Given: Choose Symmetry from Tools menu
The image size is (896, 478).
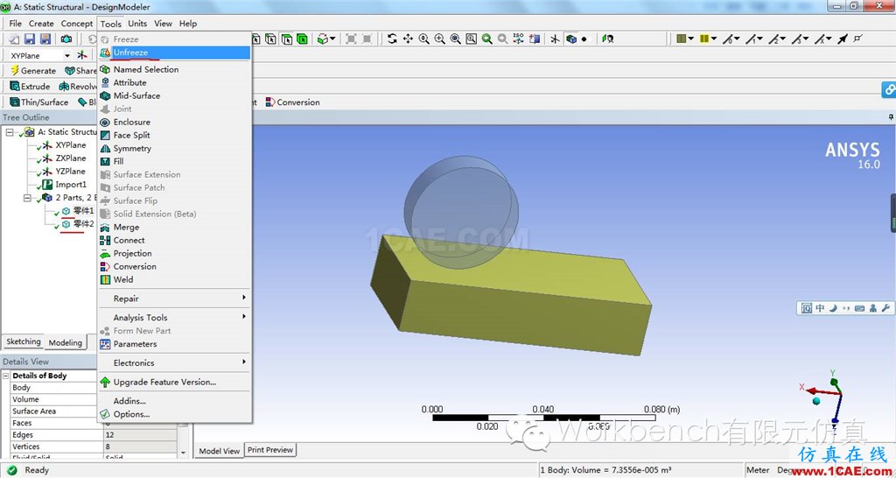Looking at the screenshot, I should (x=174, y=148).
